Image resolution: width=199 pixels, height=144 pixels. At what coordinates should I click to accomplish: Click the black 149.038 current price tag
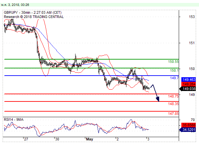[x=188, y=89]
